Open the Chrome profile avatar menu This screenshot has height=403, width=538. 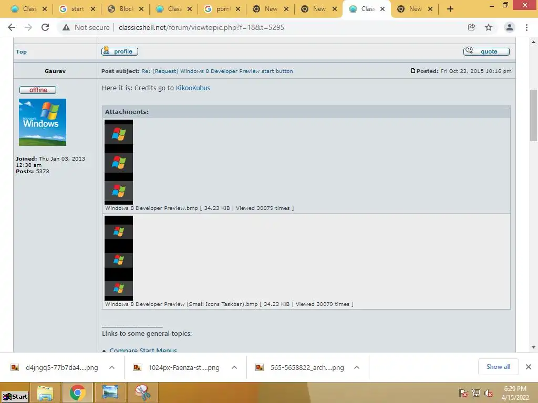[510, 27]
